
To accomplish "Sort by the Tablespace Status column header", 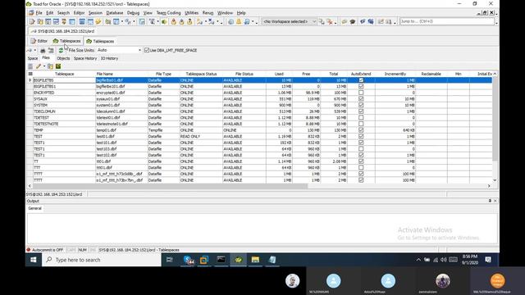I will 201,74.
